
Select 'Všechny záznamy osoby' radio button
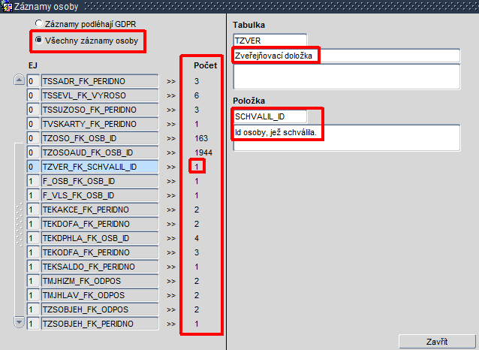(x=39, y=40)
